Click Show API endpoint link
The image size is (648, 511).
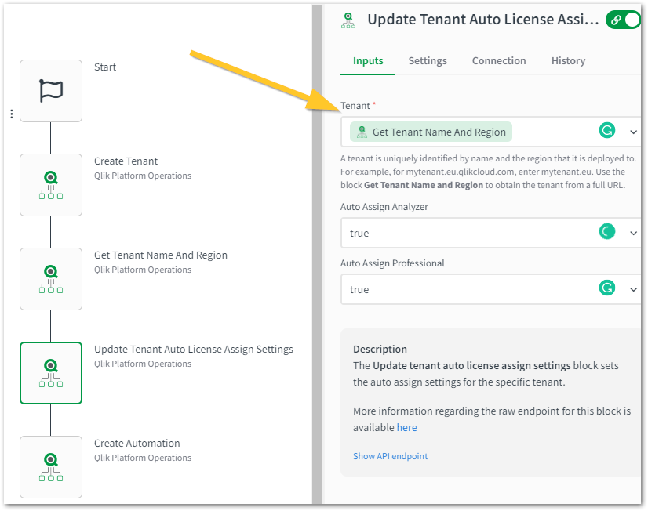click(390, 456)
